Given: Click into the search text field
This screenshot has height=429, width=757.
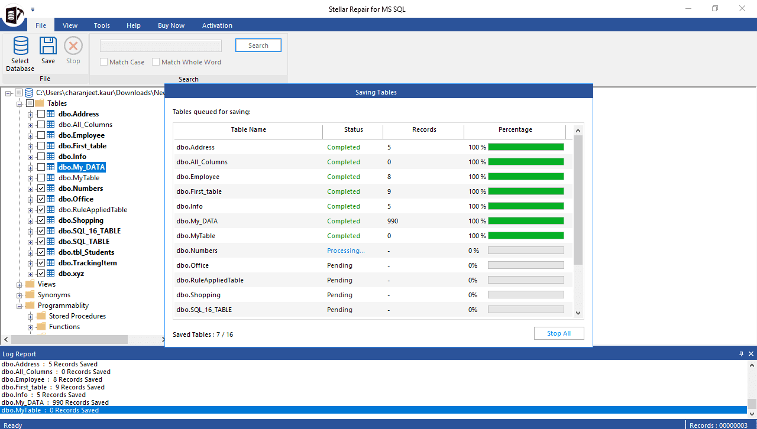Looking at the screenshot, I should (161, 46).
